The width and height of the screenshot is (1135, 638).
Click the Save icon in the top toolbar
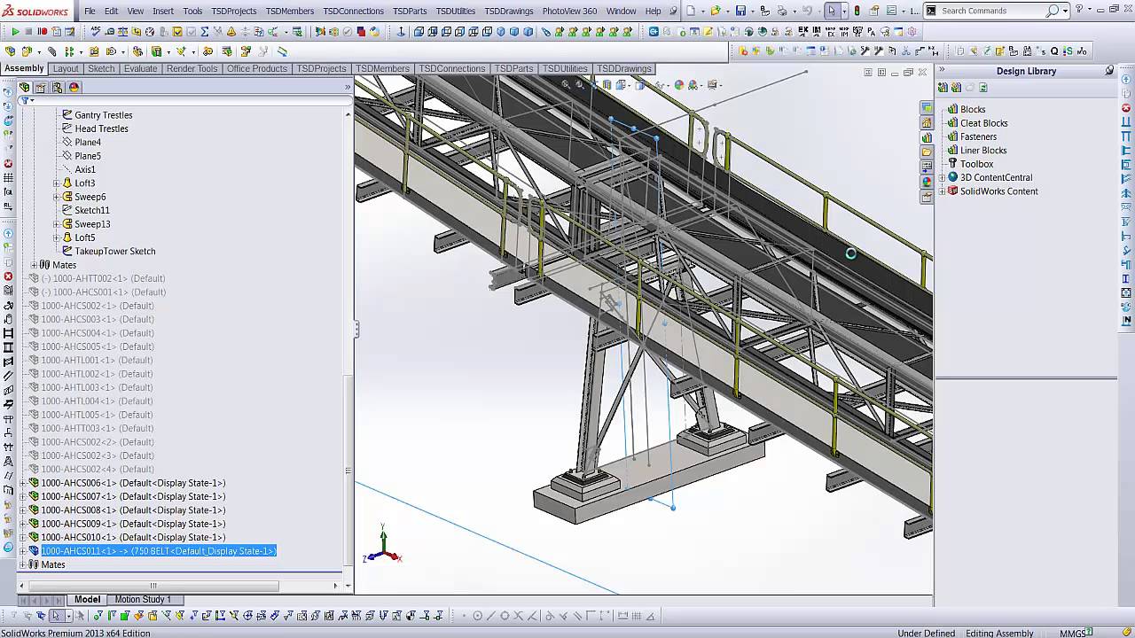[740, 11]
